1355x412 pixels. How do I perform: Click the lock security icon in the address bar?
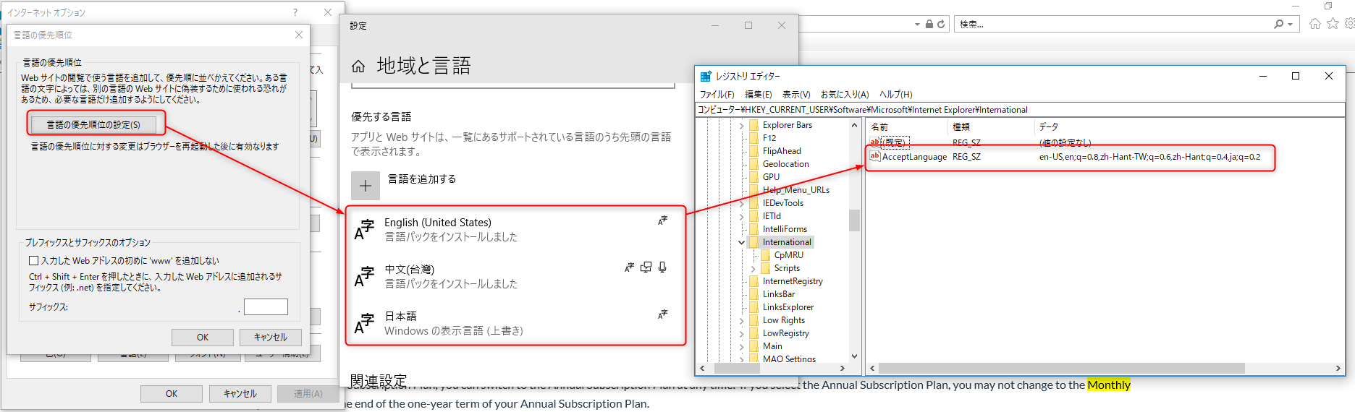click(929, 24)
